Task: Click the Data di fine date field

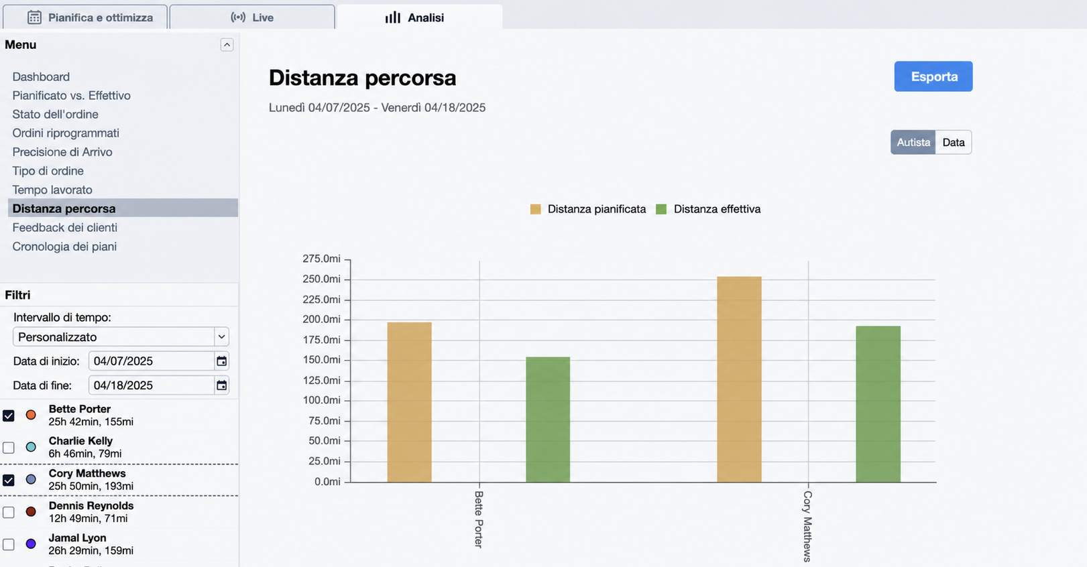Action: tap(159, 385)
